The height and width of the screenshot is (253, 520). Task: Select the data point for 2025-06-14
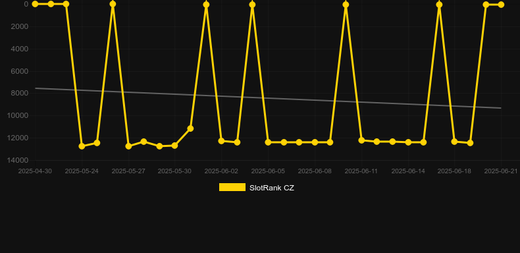tap(408, 142)
